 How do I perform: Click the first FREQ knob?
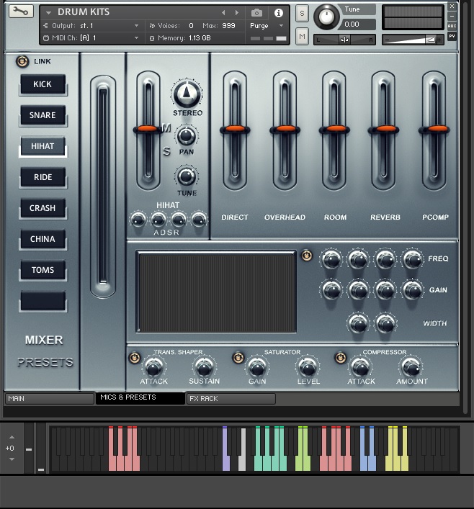coord(331,259)
